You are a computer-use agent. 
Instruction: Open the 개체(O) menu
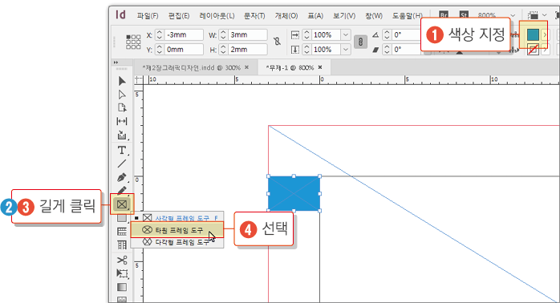click(286, 16)
